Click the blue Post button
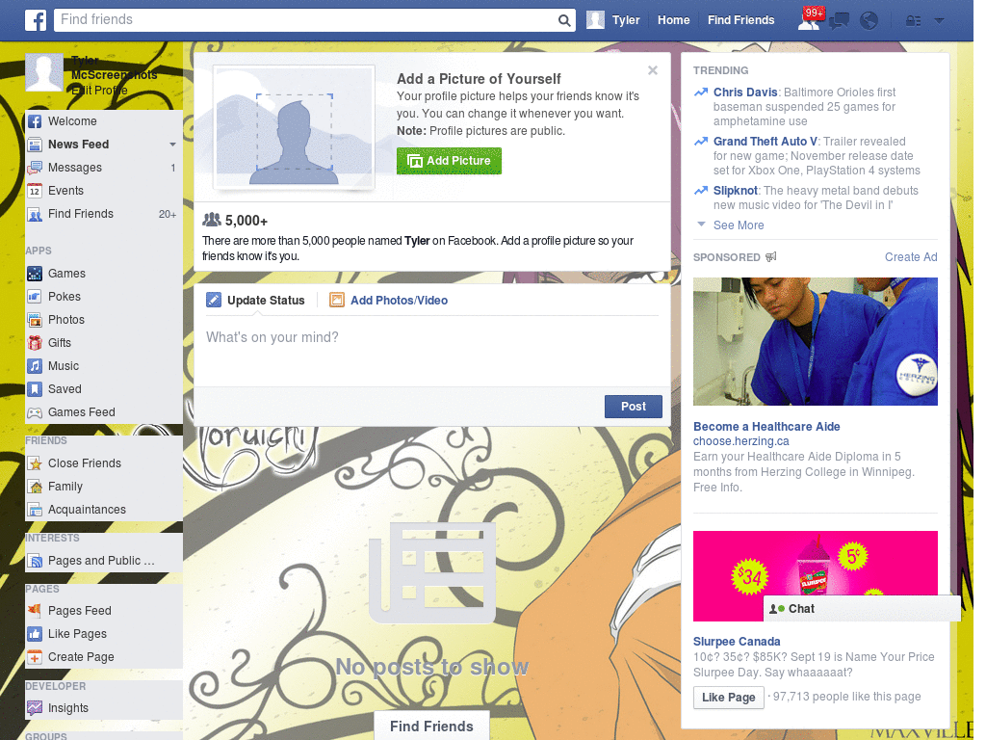This screenshot has width=986, height=740. pyautogui.click(x=634, y=407)
